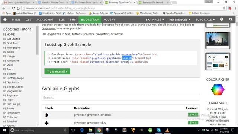This screenshot has height=134, width=238.
Task: Click the browser back arrow
Action: 4,8
